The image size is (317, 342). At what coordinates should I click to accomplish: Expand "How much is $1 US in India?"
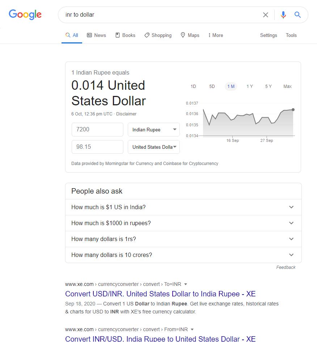point(183,207)
